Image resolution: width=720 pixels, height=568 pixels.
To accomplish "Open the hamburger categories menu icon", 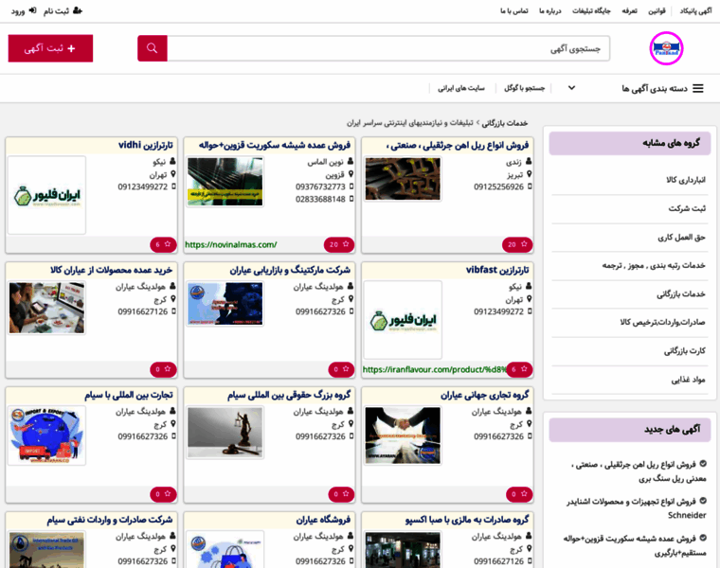I will pyautogui.click(x=698, y=88).
